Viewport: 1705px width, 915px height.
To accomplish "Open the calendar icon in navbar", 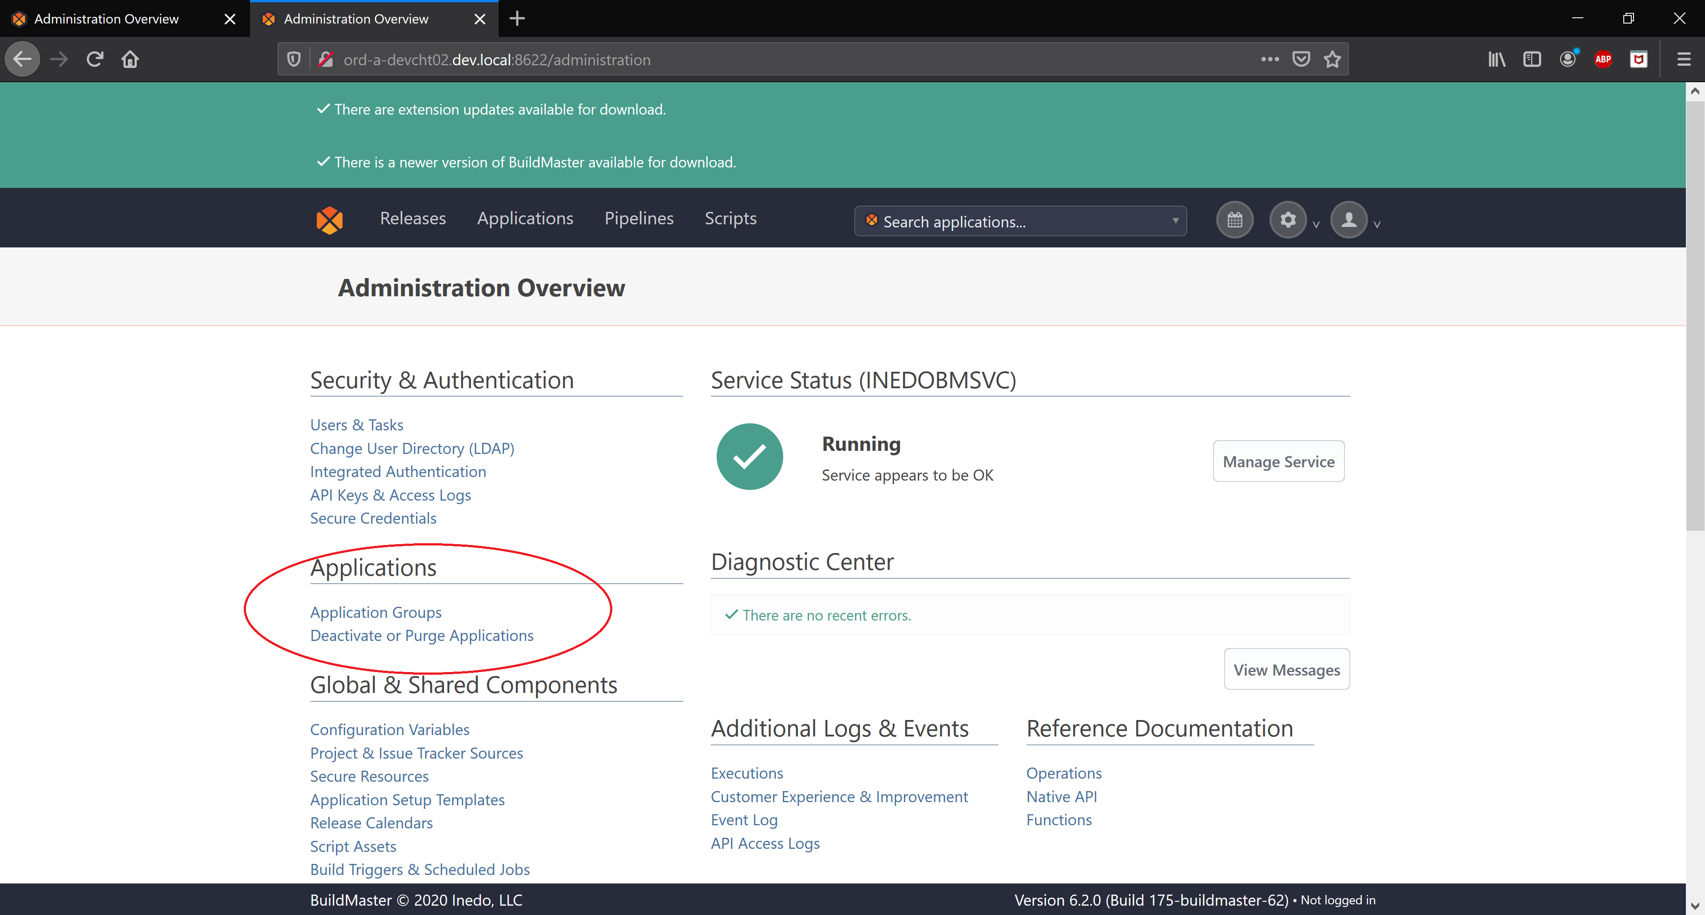I will (1234, 220).
